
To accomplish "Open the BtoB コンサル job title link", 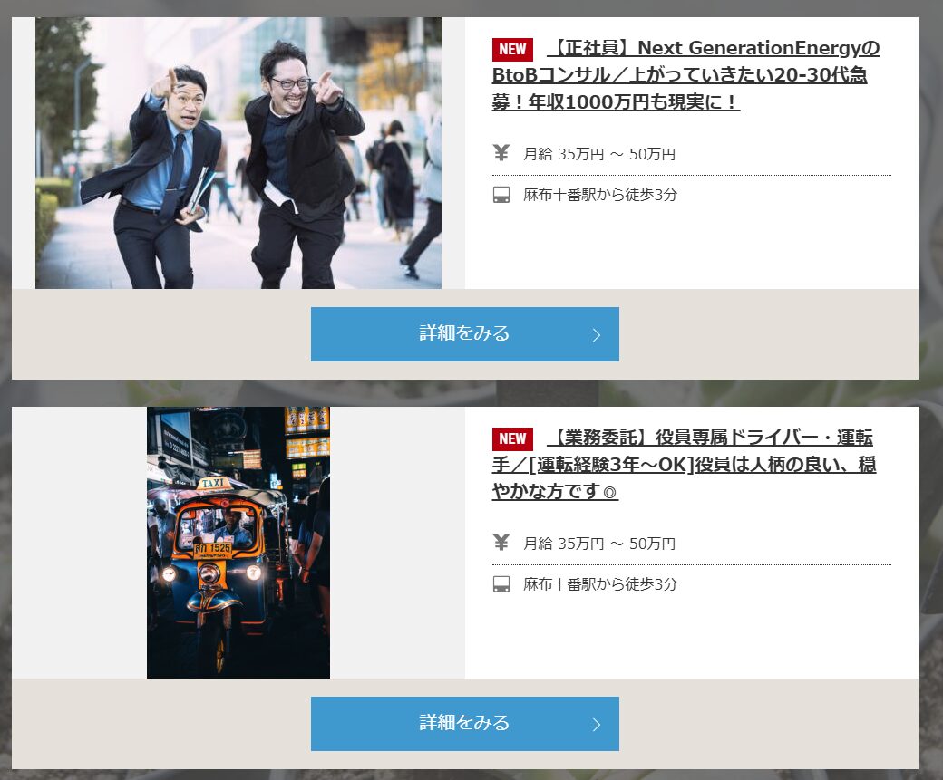I will click(x=689, y=75).
